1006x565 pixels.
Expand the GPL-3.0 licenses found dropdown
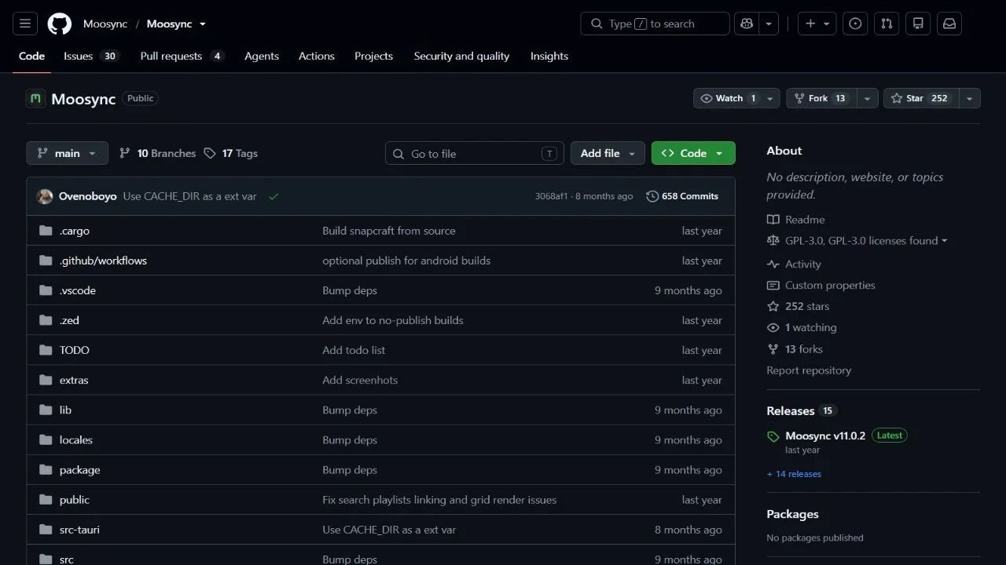(866, 241)
